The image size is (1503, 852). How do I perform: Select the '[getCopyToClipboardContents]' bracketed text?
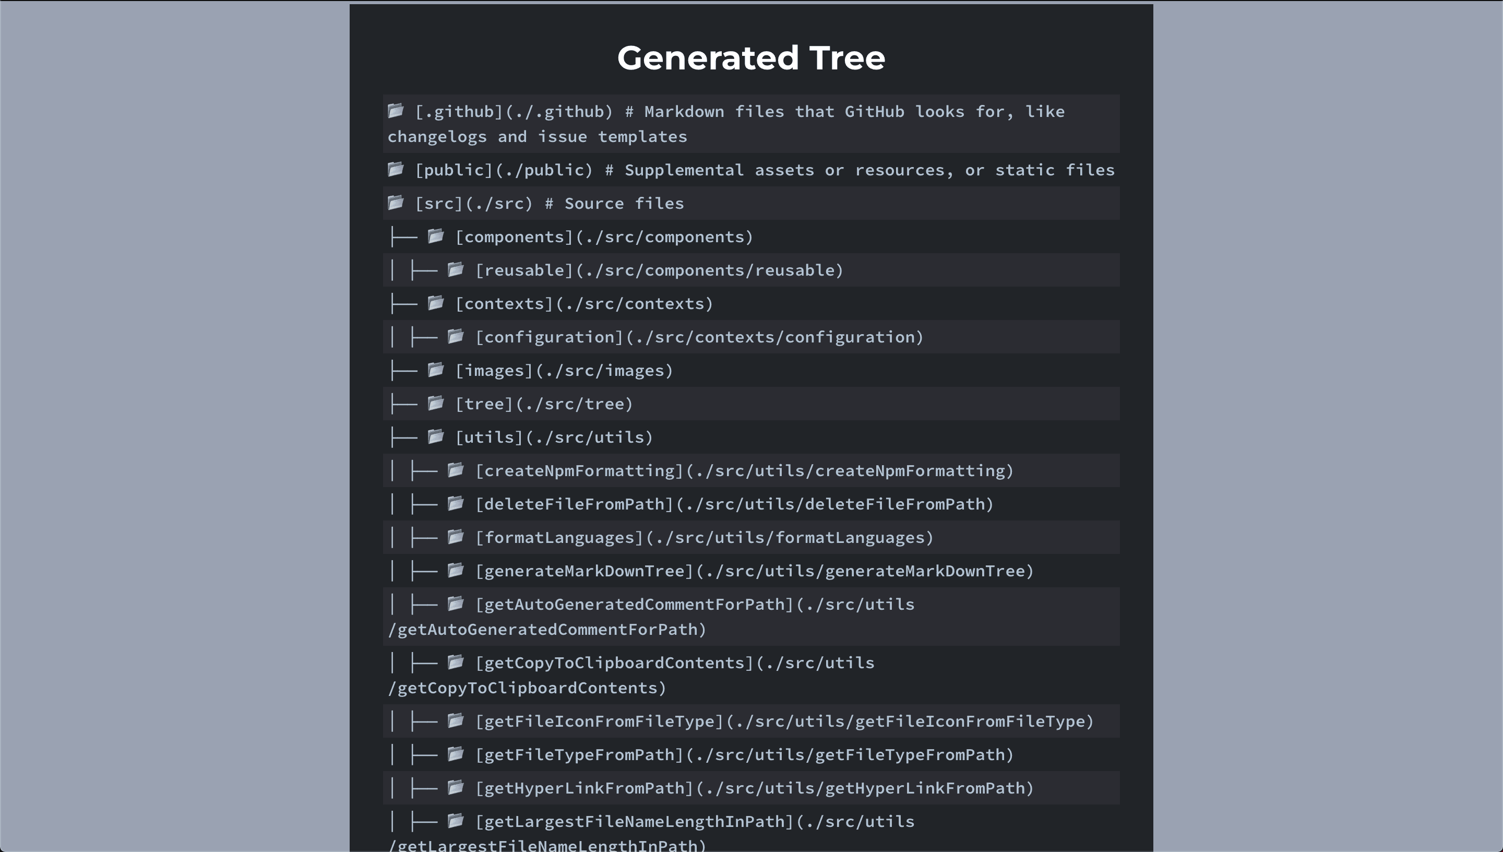pos(615,663)
